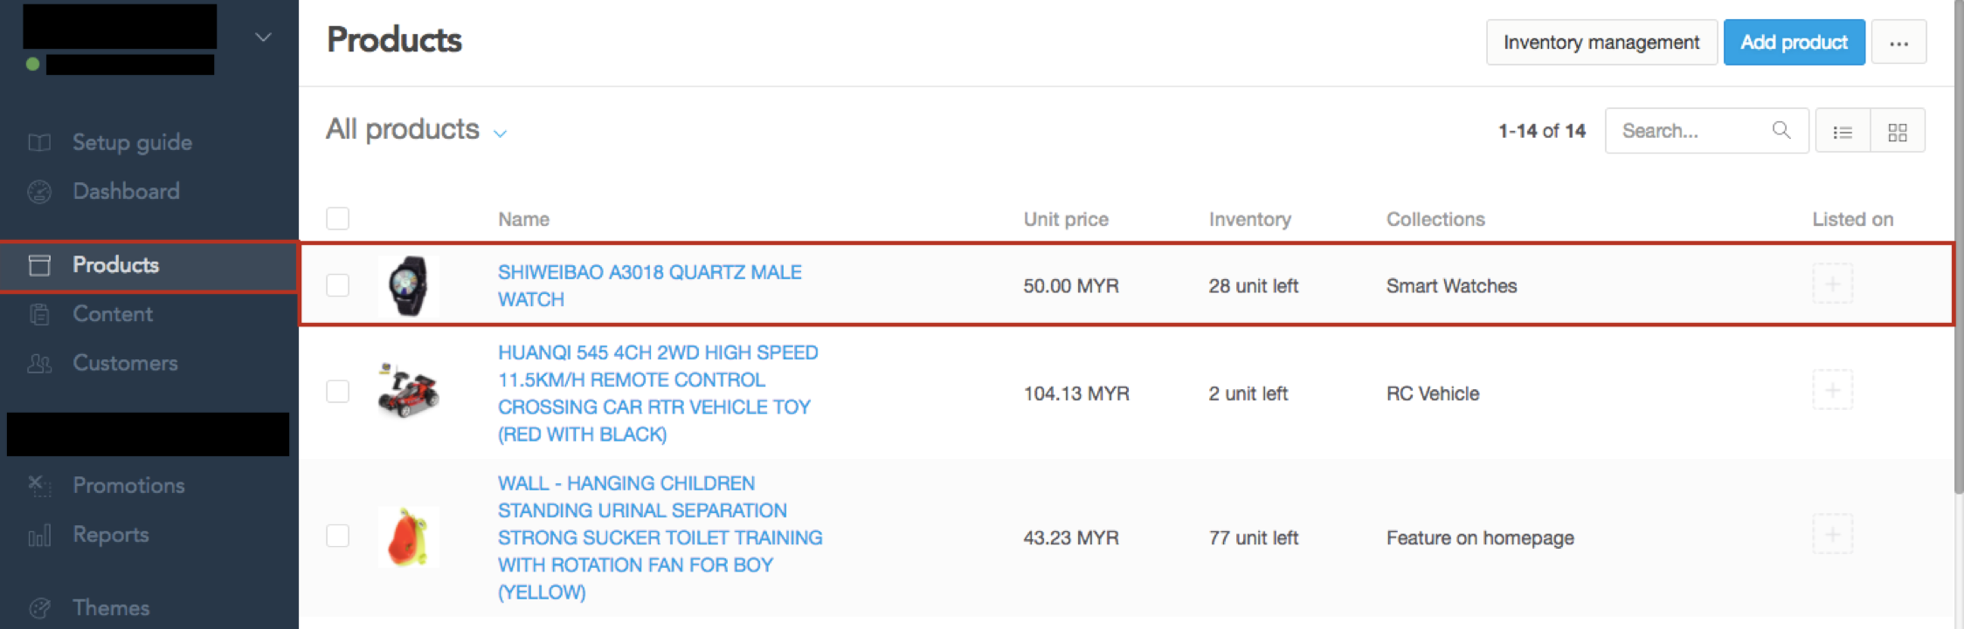Sort products by Unit price column

click(1065, 219)
